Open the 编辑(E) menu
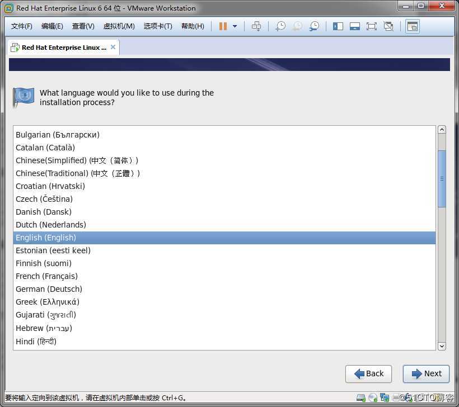 (x=52, y=26)
